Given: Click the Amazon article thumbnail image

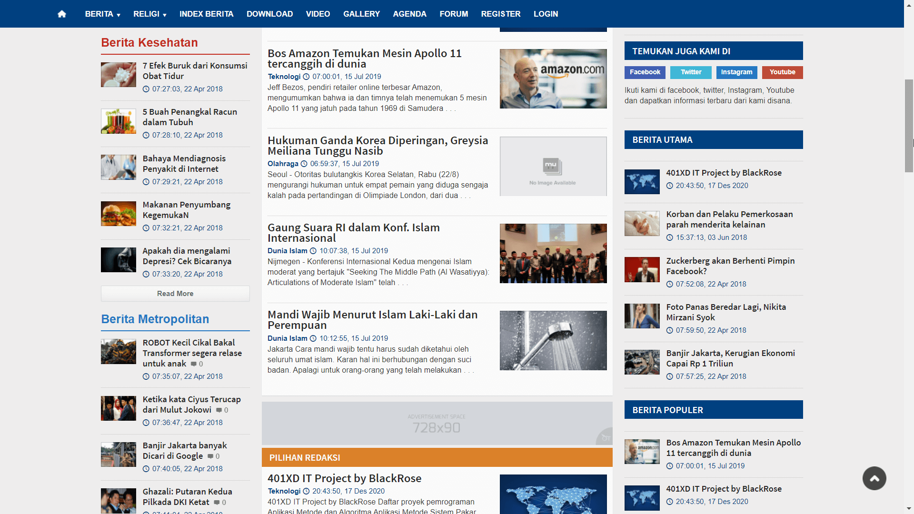Looking at the screenshot, I should click(553, 79).
